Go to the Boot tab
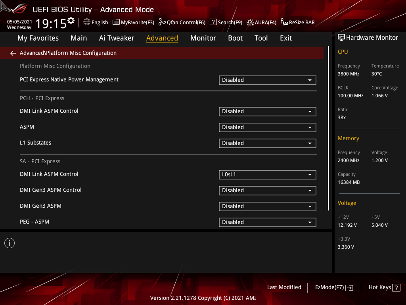Screen dimensions: 406x305 (x=235, y=38)
